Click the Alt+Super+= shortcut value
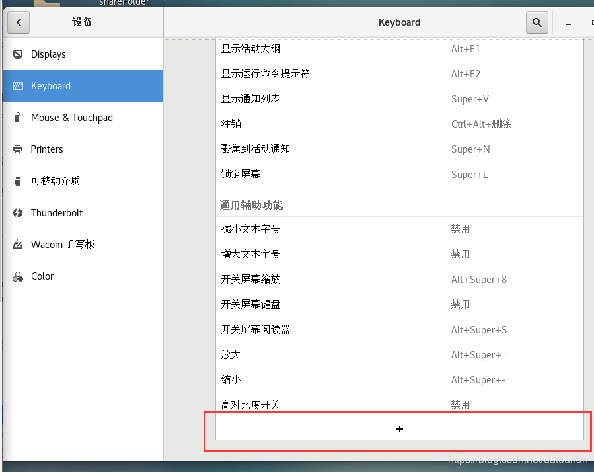594x472 pixels. point(479,355)
